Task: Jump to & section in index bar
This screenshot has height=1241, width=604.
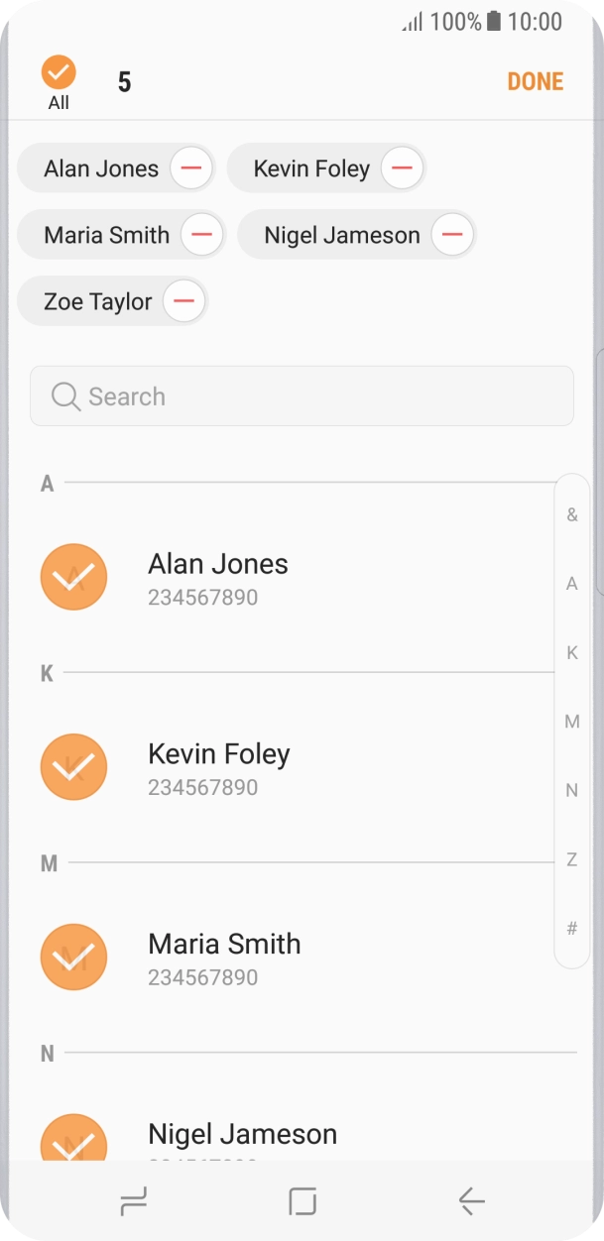Action: click(x=572, y=515)
